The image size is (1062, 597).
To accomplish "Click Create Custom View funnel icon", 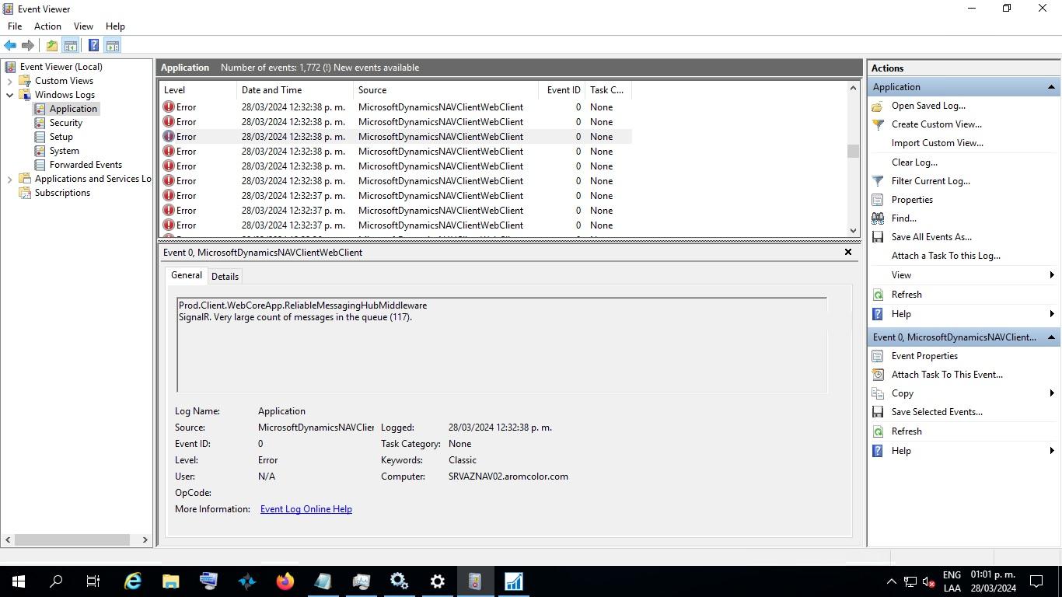I will pyautogui.click(x=878, y=124).
